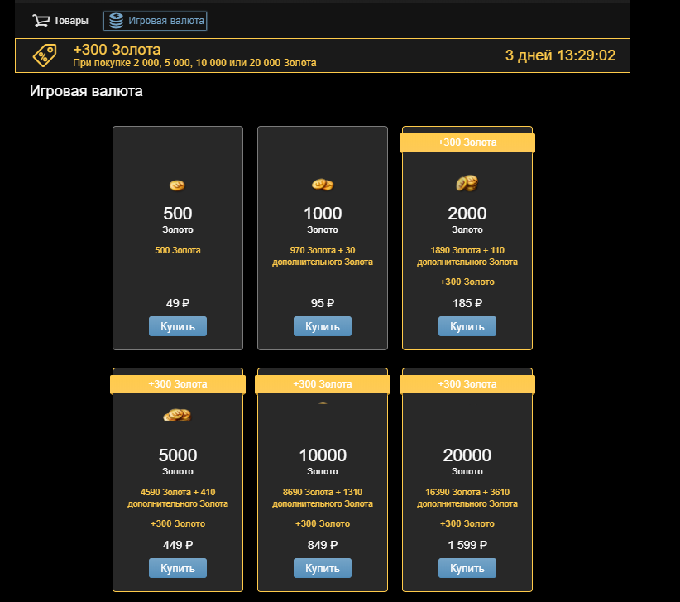Click the coins icon on the 1000 gold card

[x=323, y=184]
